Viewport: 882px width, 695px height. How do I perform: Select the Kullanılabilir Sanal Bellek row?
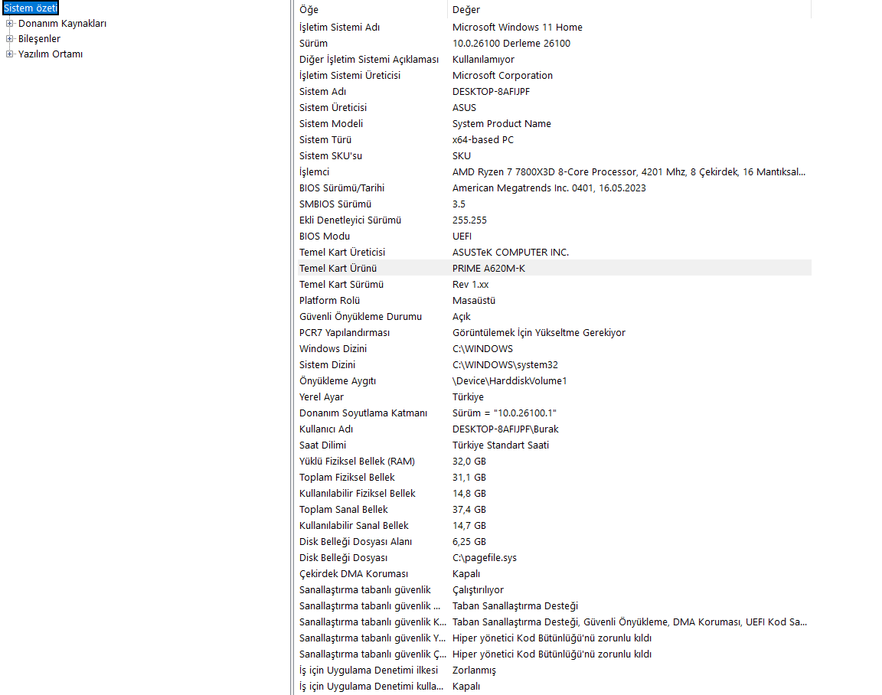click(x=554, y=526)
